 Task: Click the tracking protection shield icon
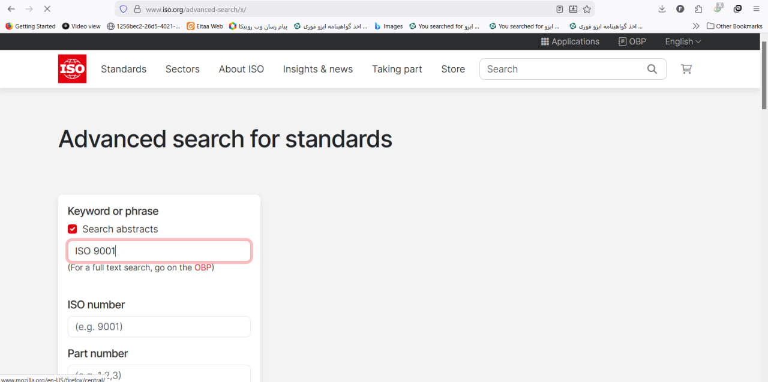pyautogui.click(x=124, y=9)
